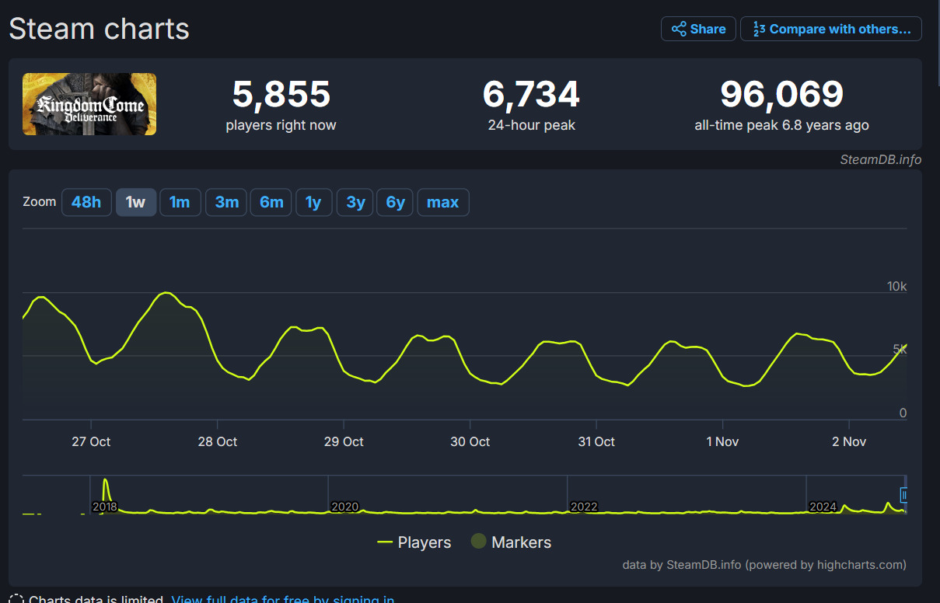The image size is (940, 603).
Task: Switch chart zoom to 1m
Action: tap(180, 202)
